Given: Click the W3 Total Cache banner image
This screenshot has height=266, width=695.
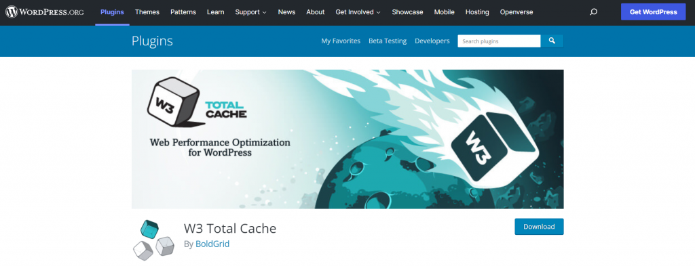Looking at the screenshot, I should (x=347, y=139).
